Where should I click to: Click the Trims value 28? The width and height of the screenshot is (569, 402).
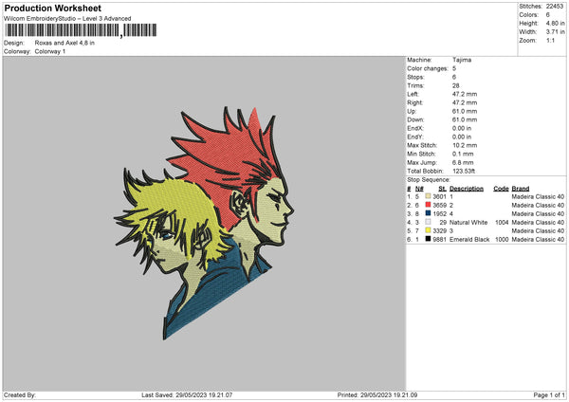click(x=456, y=85)
